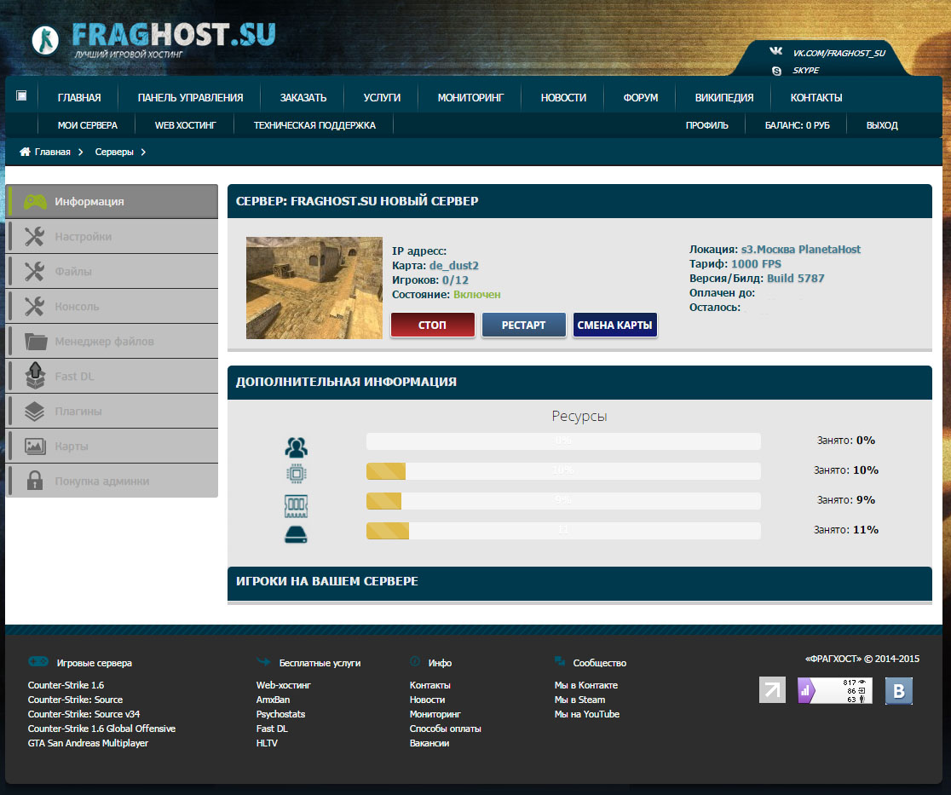The image size is (951, 795).
Task: Open the Мы в Steam footer link
Action: coord(579,700)
